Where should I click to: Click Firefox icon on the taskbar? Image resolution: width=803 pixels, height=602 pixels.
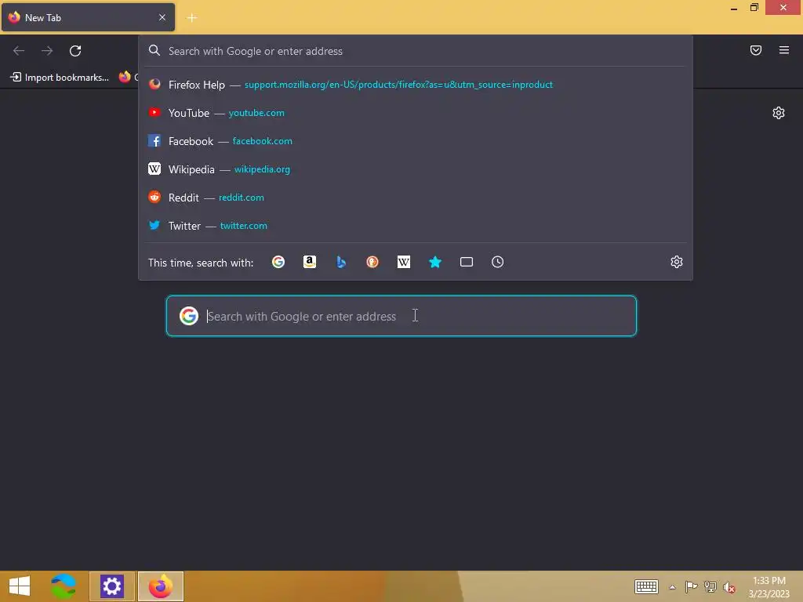[161, 586]
